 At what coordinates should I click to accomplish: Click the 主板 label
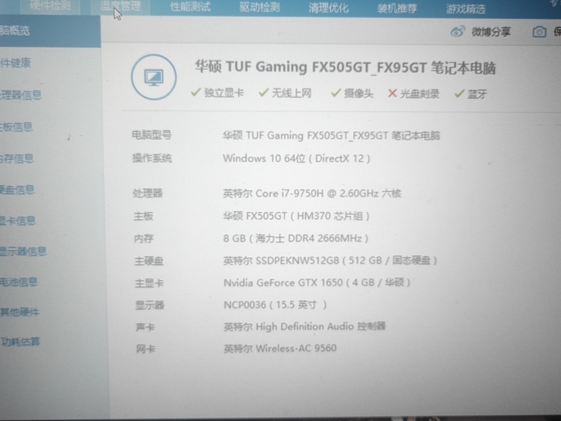pyautogui.click(x=143, y=216)
